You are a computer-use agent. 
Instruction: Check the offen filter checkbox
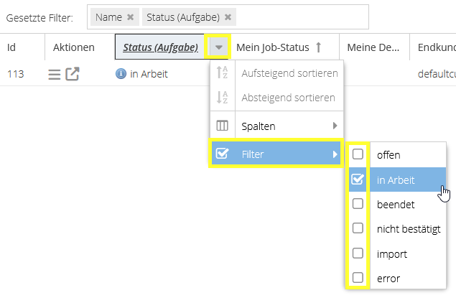click(358, 154)
